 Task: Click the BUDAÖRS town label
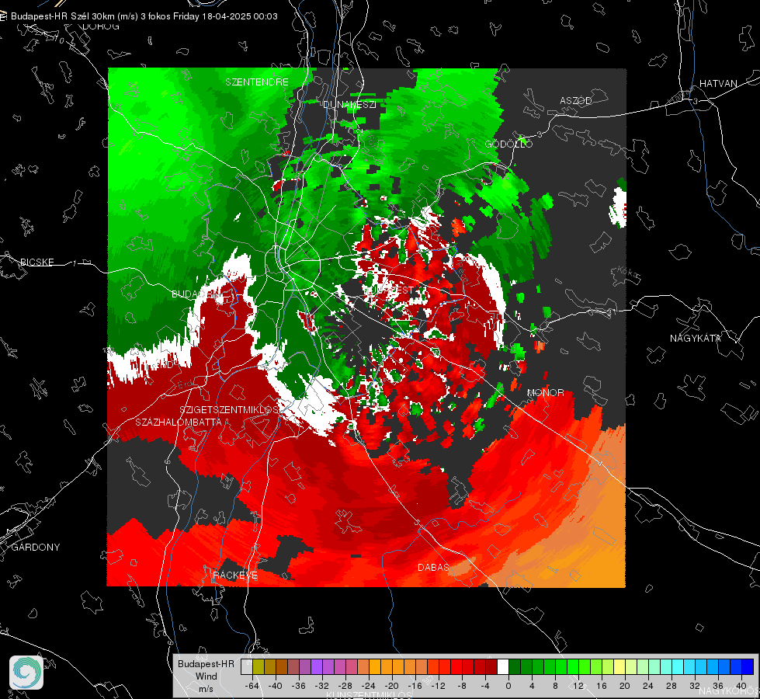coord(196,294)
